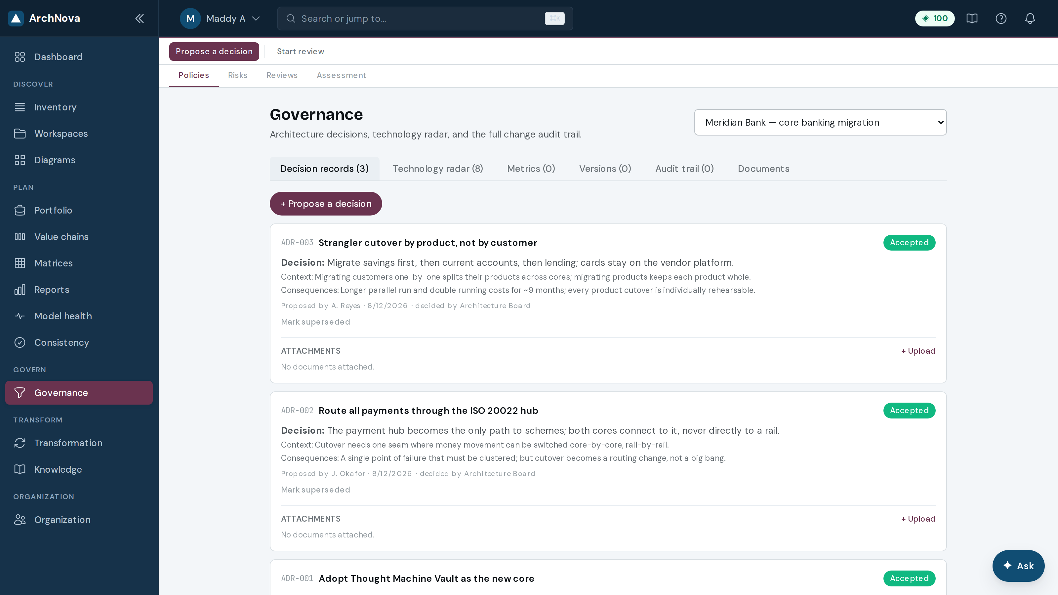Click the Accepted badge on ADR-002
Viewport: 1058px width, 595px height.
pos(909,411)
